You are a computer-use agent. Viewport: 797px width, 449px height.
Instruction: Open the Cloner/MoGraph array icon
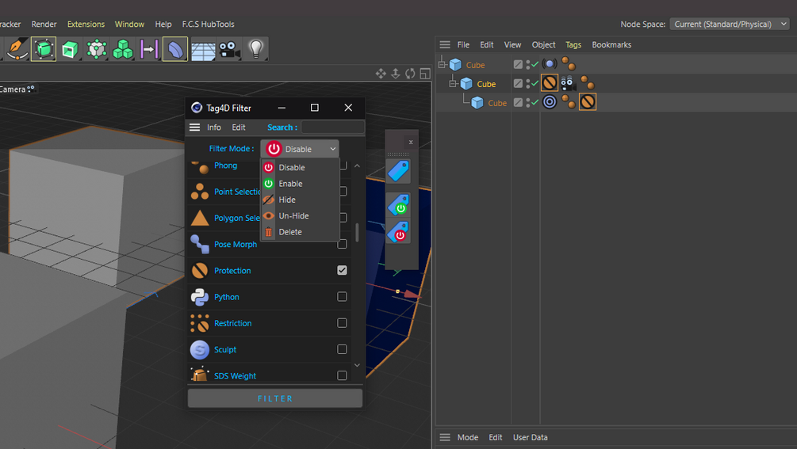tap(96, 49)
